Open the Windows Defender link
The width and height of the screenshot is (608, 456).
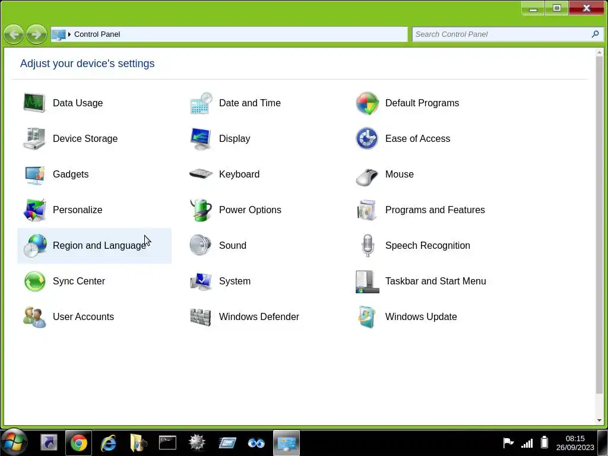tap(259, 317)
